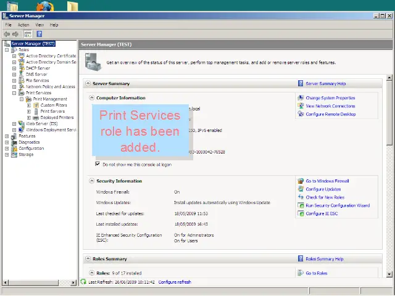Expand the Active Directory Certificate node
The width and height of the screenshot is (395, 296).
[x=14, y=56]
